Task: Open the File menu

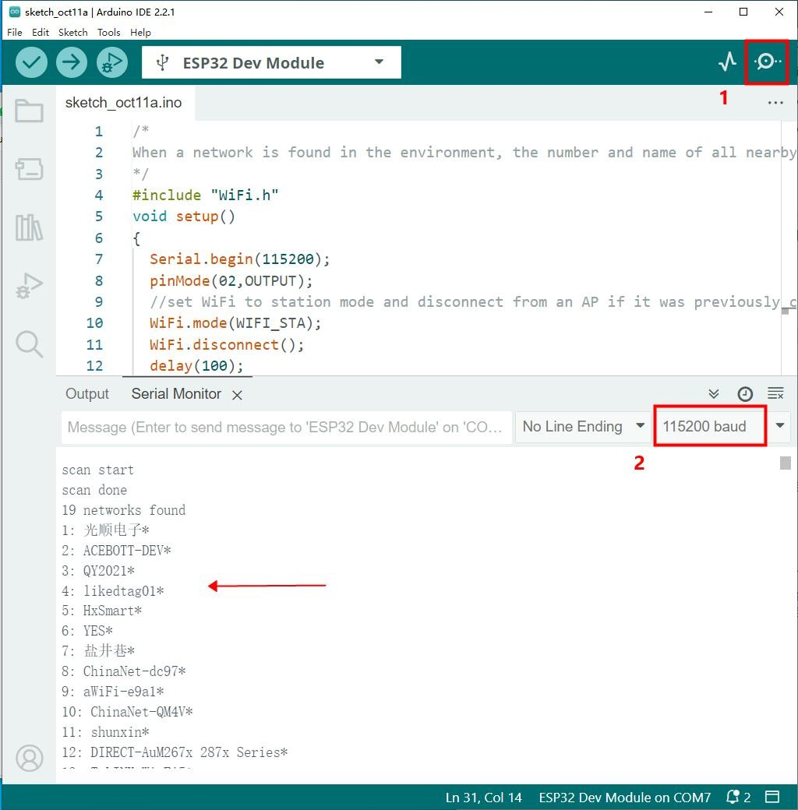Action: tap(15, 32)
